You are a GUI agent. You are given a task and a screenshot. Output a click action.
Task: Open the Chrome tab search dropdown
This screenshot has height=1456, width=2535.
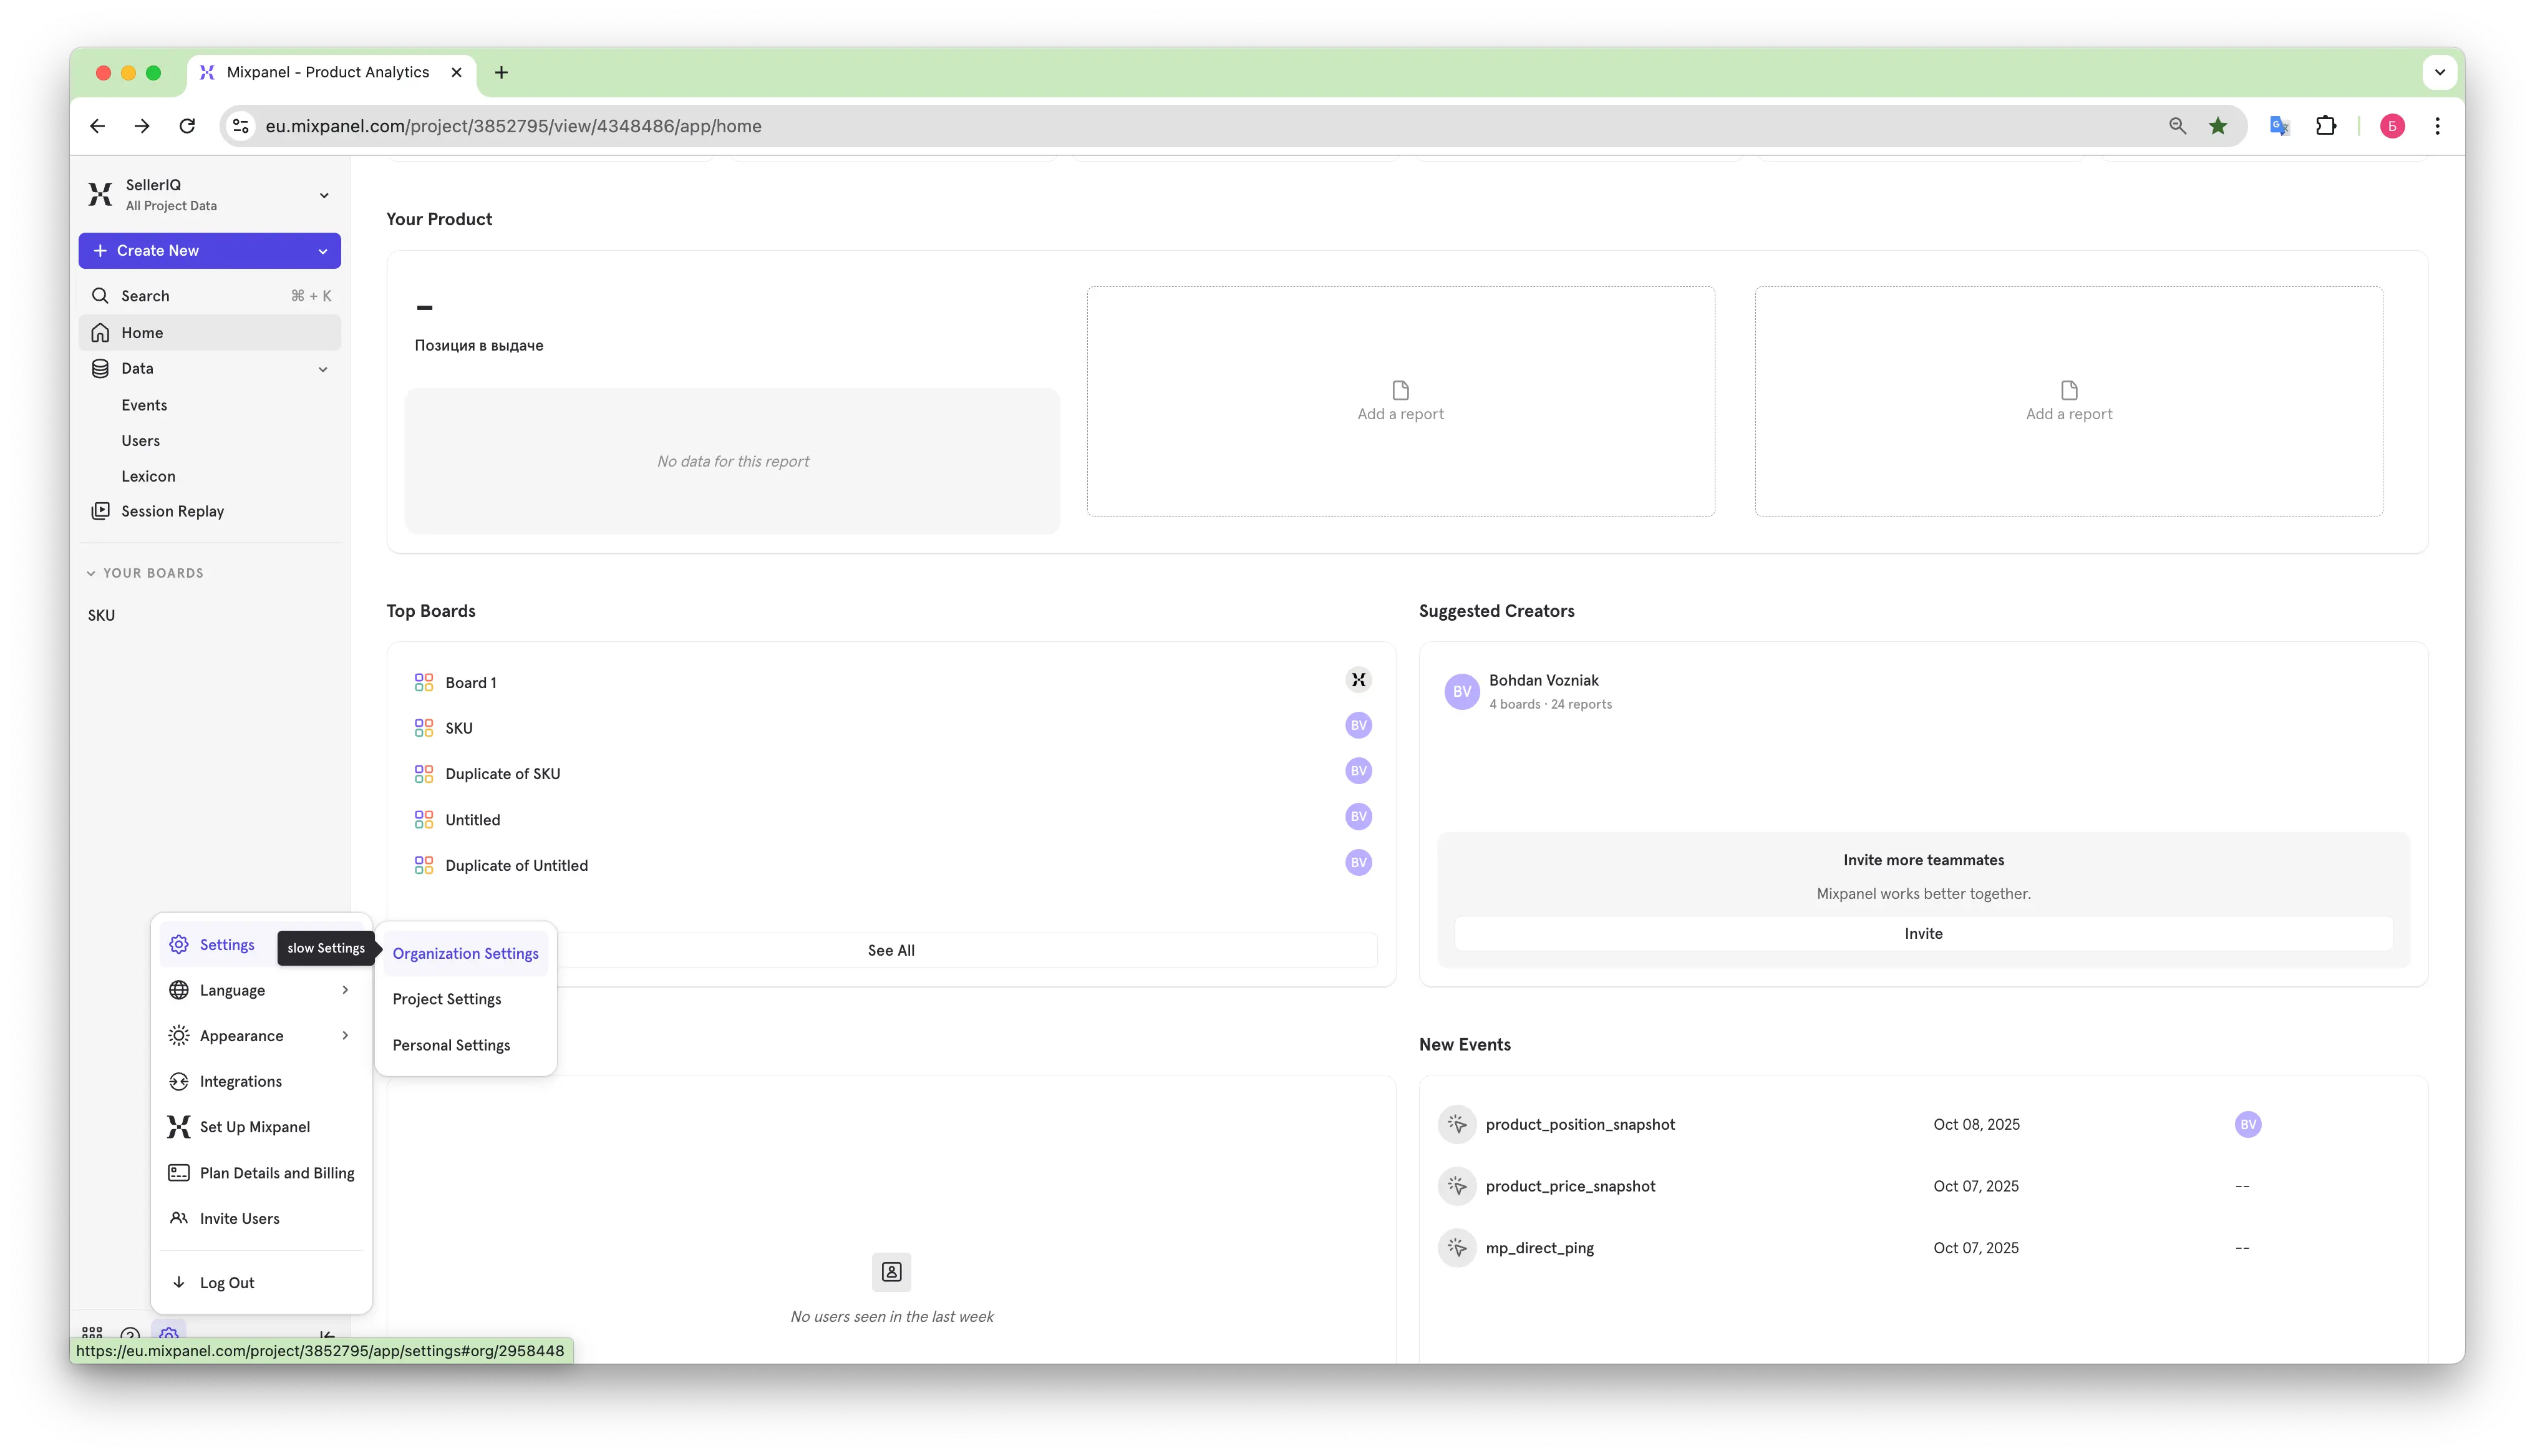click(x=2440, y=72)
